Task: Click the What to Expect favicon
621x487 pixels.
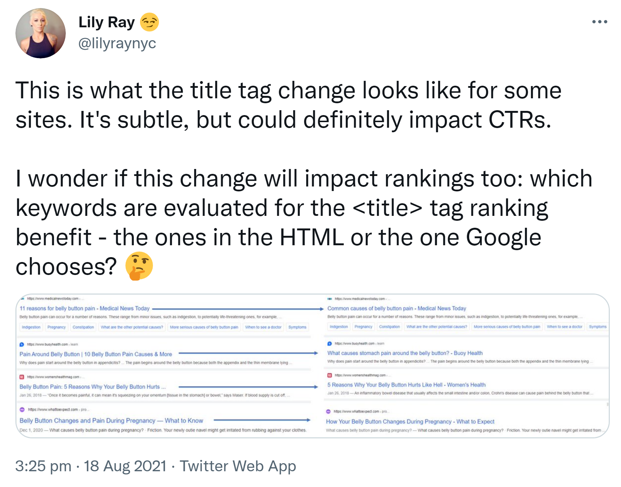Action: pos(22,409)
